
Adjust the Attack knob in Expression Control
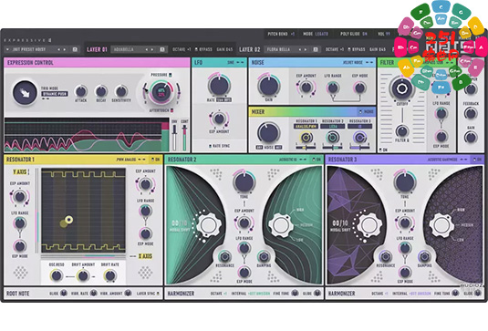point(81,91)
